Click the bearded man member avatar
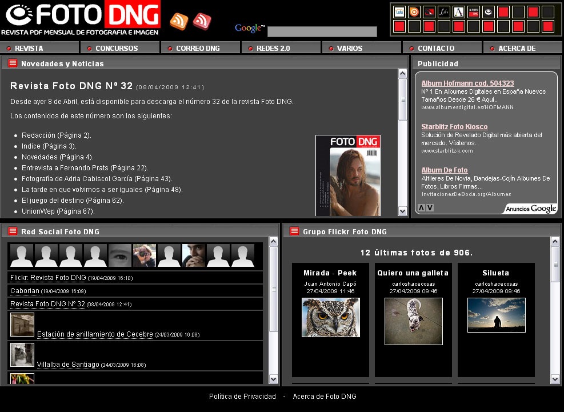 click(x=194, y=255)
